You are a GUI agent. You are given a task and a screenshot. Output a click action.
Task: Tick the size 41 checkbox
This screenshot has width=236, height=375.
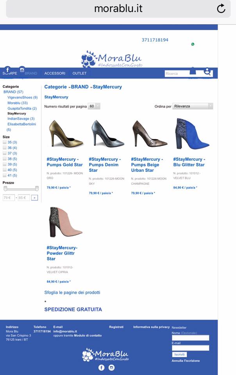tap(5, 175)
